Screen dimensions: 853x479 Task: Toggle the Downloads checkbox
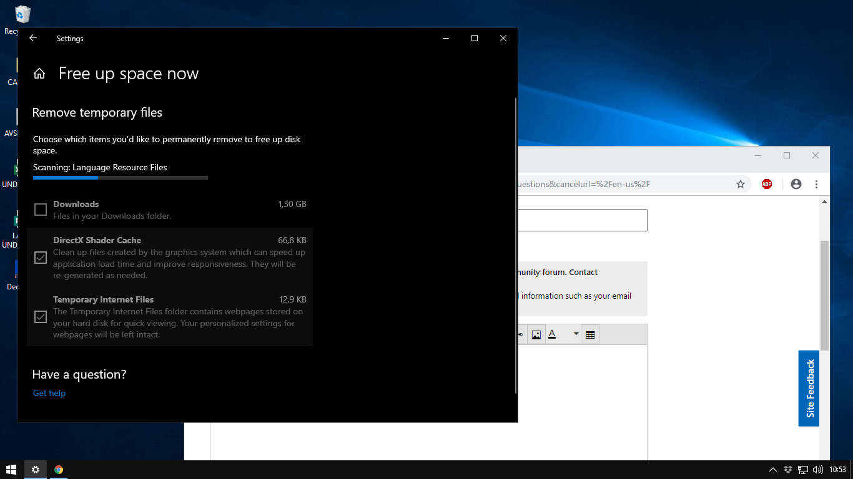[41, 210]
